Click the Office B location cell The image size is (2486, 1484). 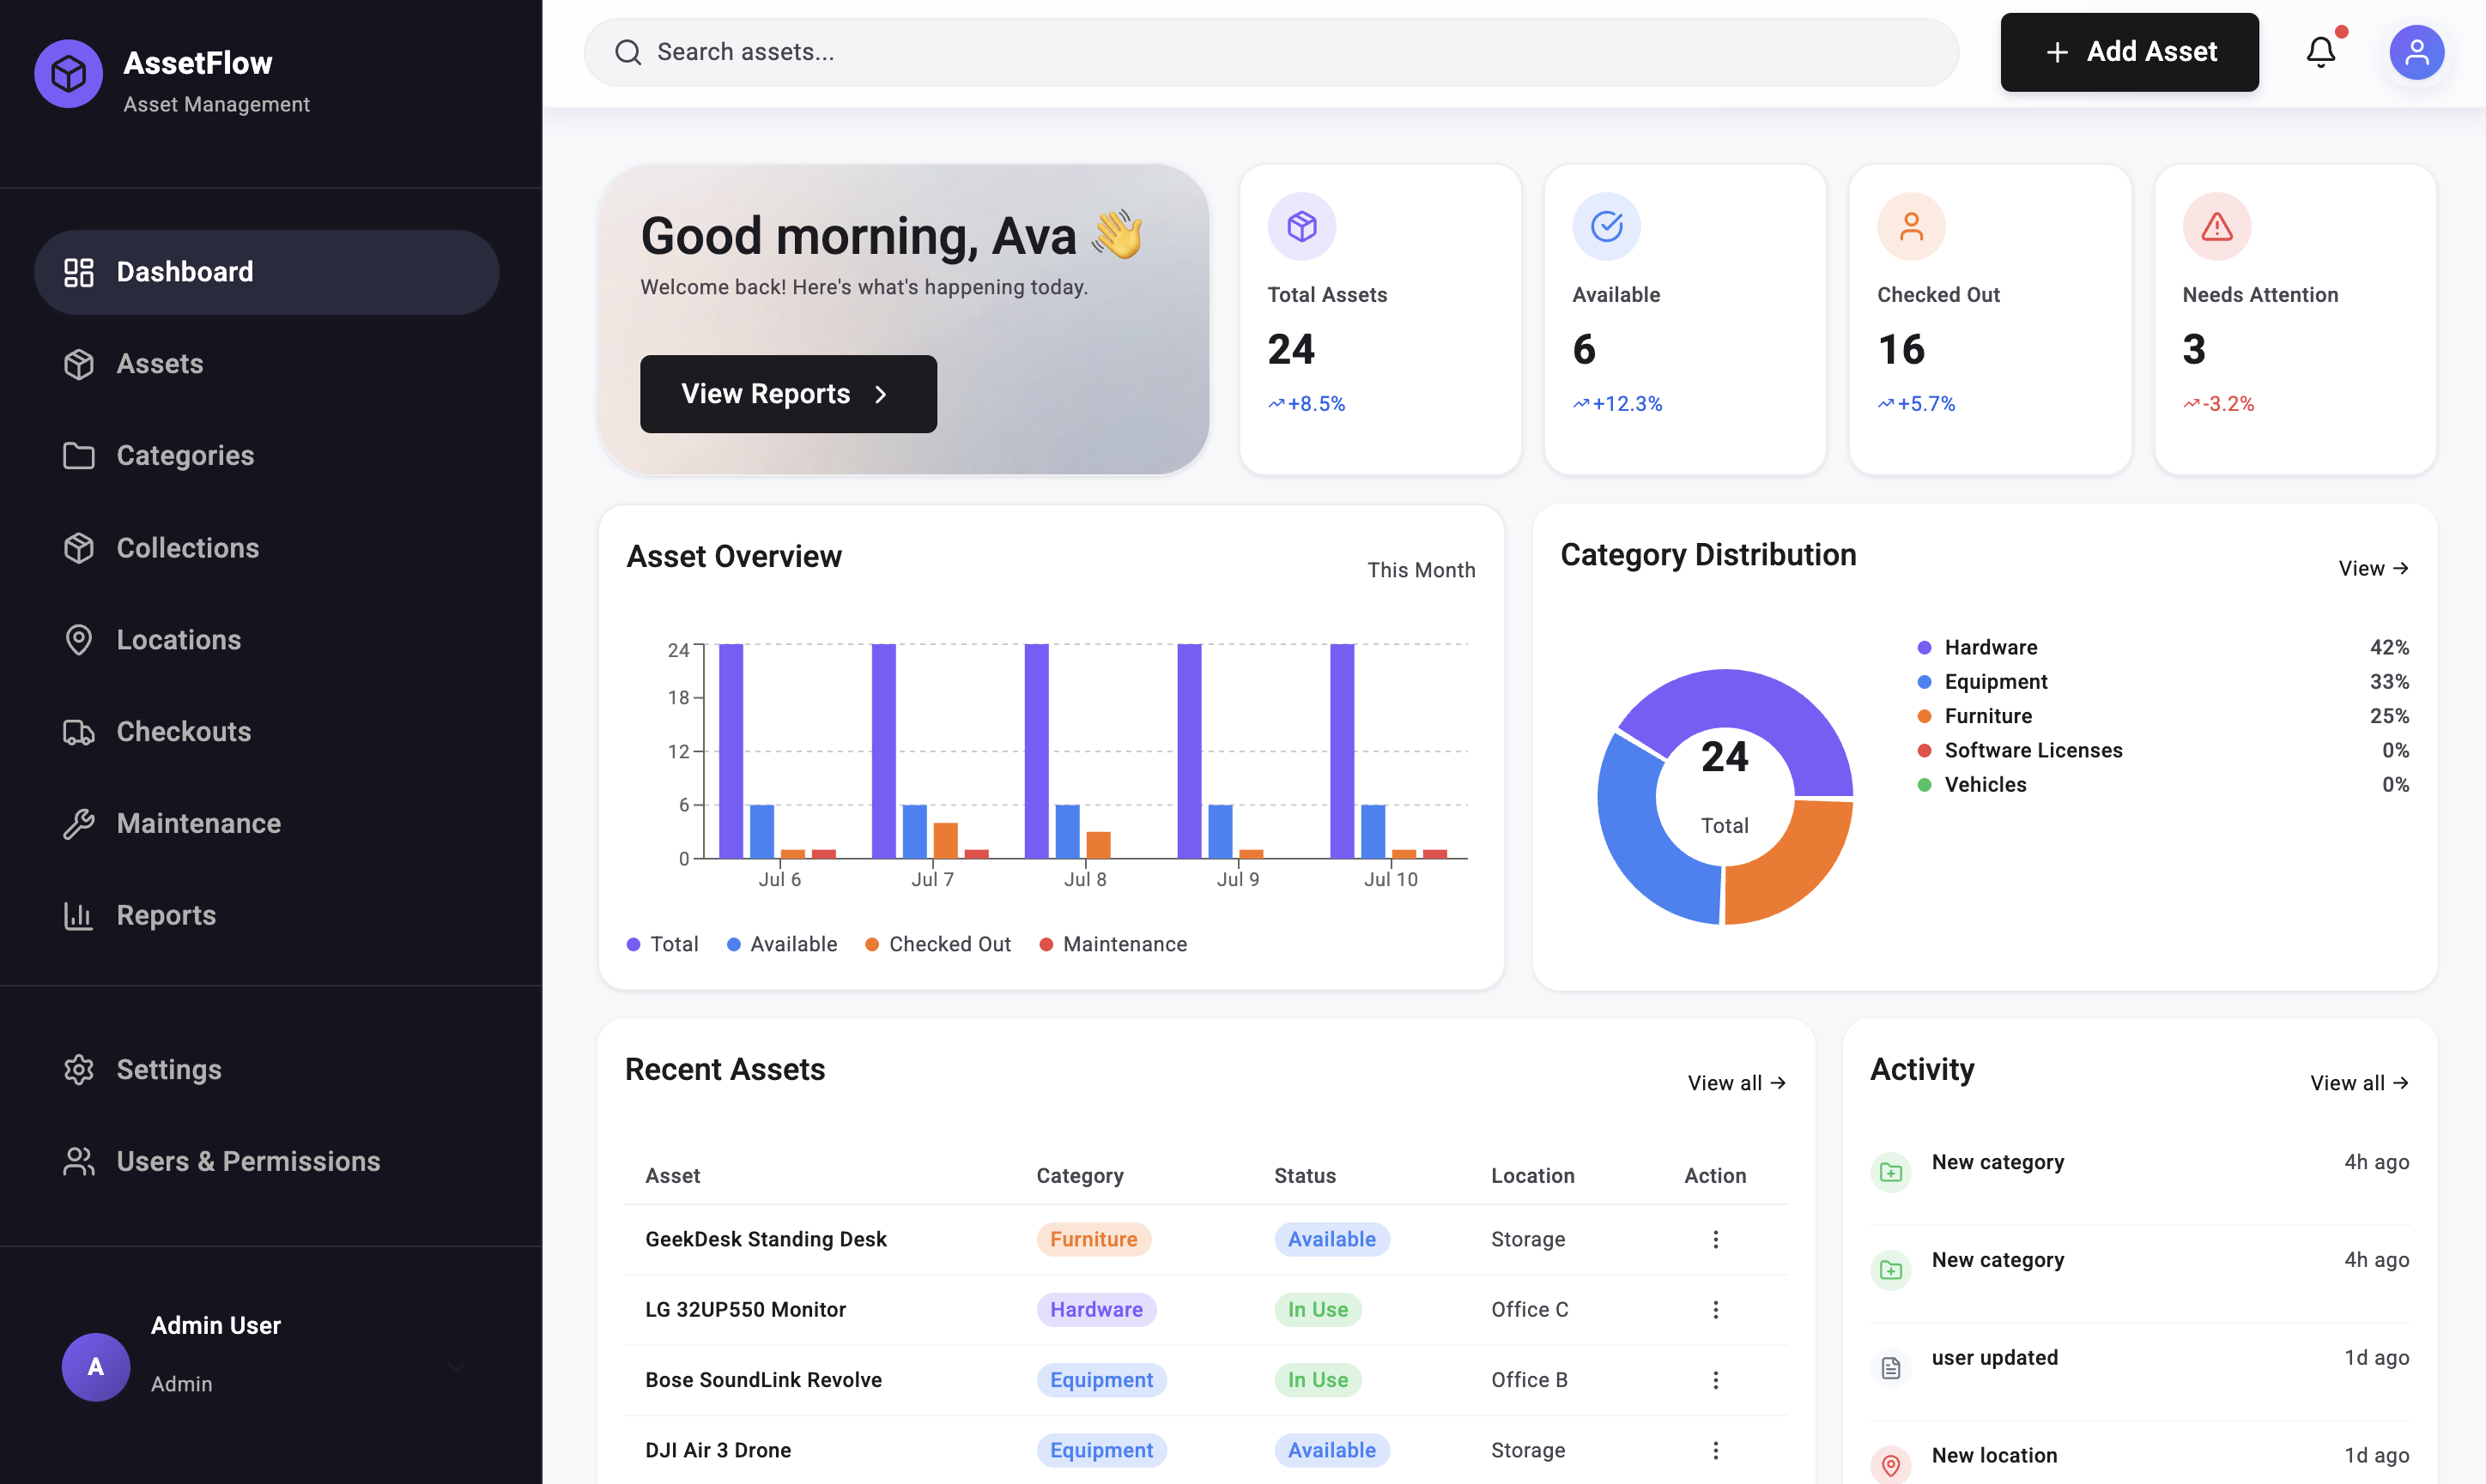point(1529,1380)
